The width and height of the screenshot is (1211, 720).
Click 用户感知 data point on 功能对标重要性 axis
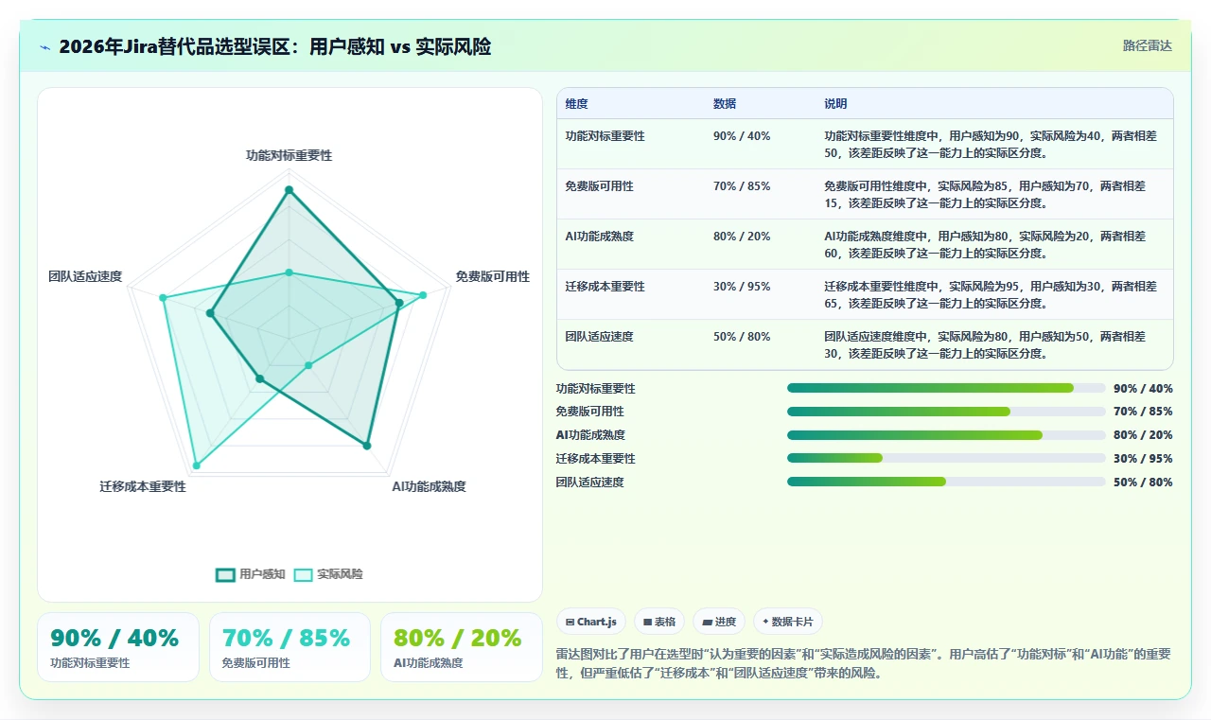point(290,191)
